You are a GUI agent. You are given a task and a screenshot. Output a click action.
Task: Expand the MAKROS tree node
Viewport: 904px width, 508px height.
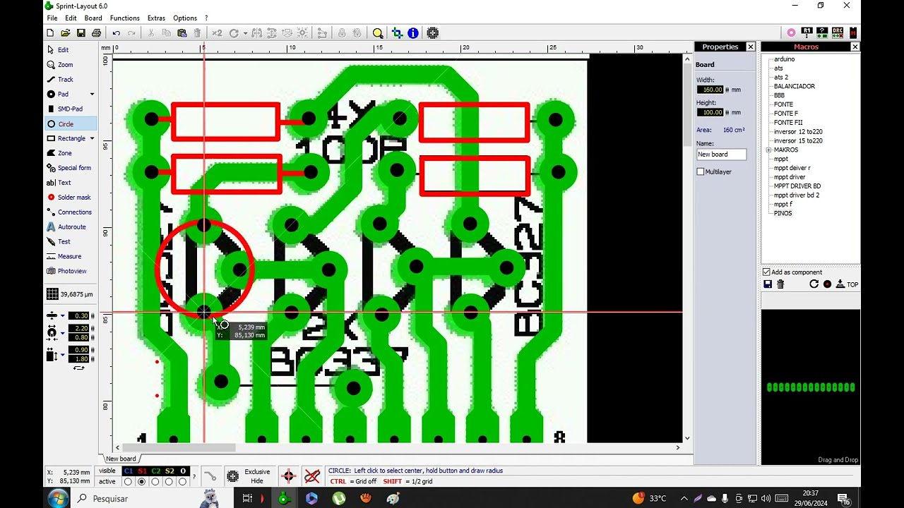pos(768,150)
